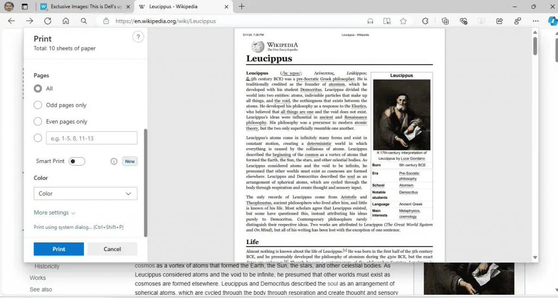This screenshot has width=558, height=298.
Task: Click the print dialog help question mark
Action: (x=138, y=37)
